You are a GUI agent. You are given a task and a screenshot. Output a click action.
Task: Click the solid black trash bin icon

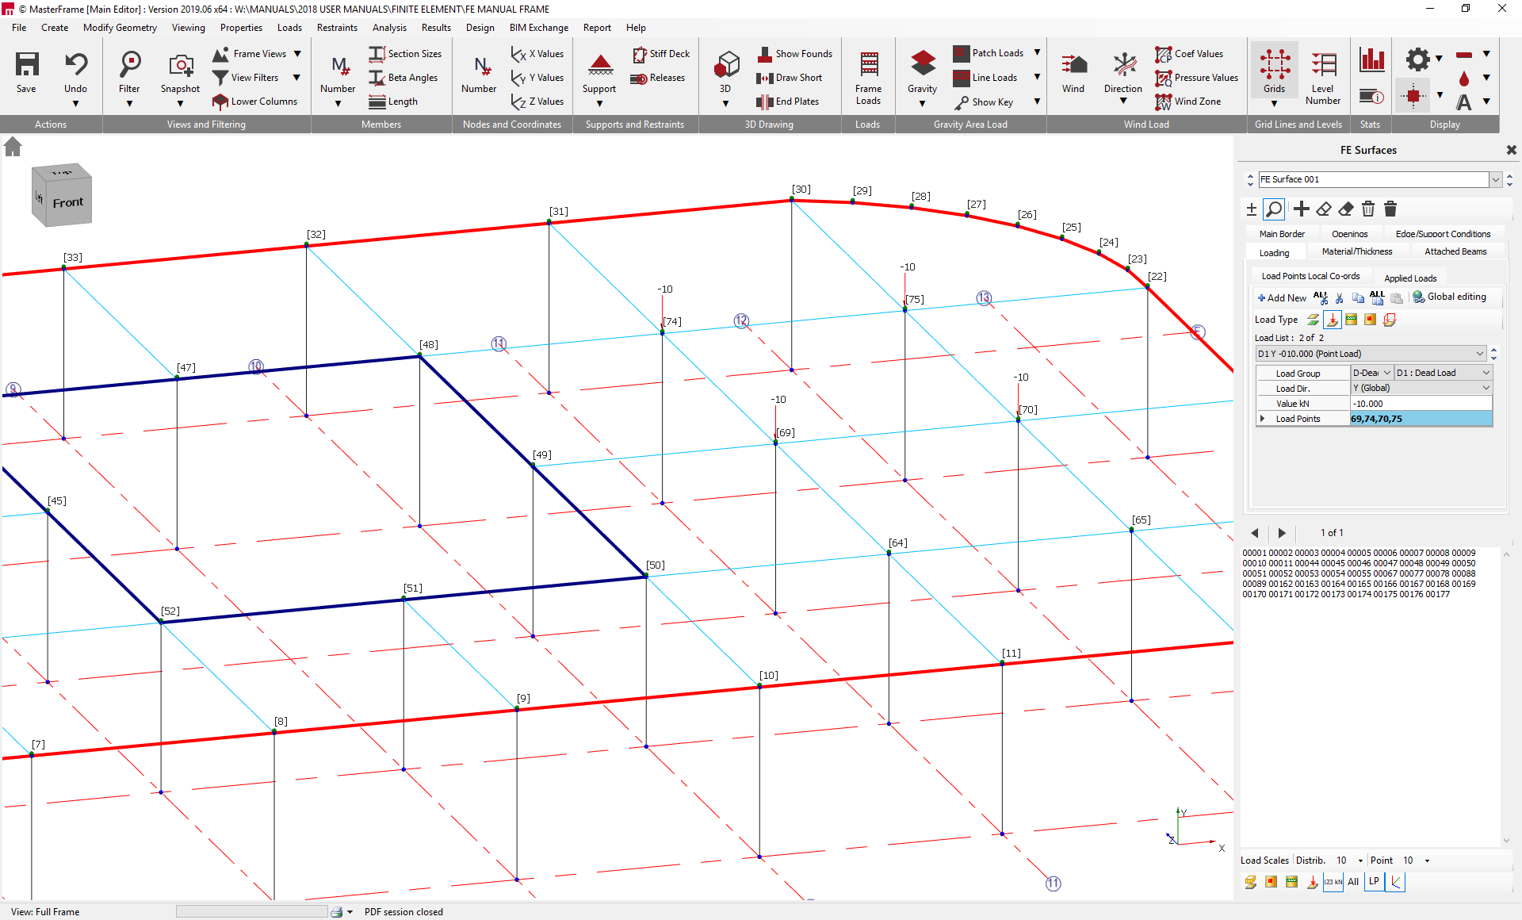point(1390,209)
